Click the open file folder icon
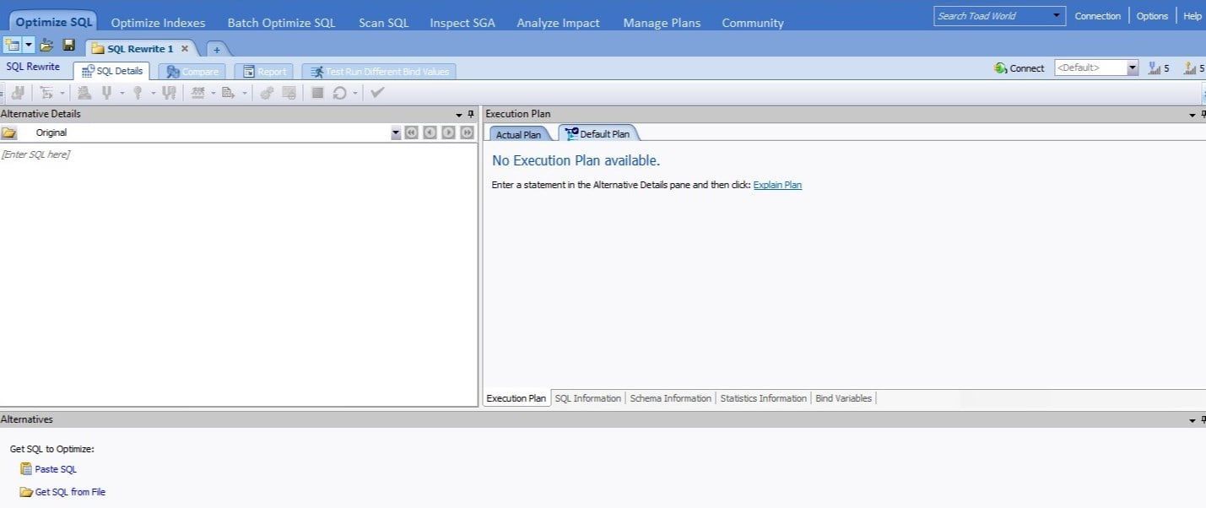The image size is (1206, 508). point(46,46)
